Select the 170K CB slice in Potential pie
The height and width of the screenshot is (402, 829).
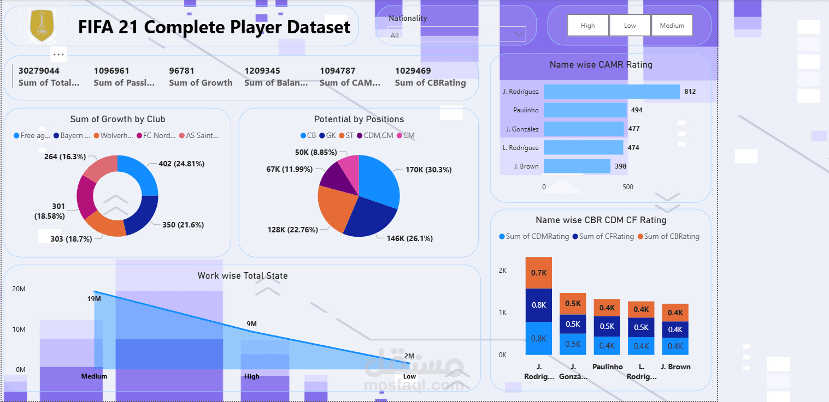378,175
